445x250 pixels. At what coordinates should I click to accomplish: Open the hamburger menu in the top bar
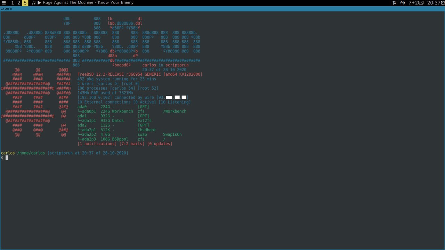(4, 3)
